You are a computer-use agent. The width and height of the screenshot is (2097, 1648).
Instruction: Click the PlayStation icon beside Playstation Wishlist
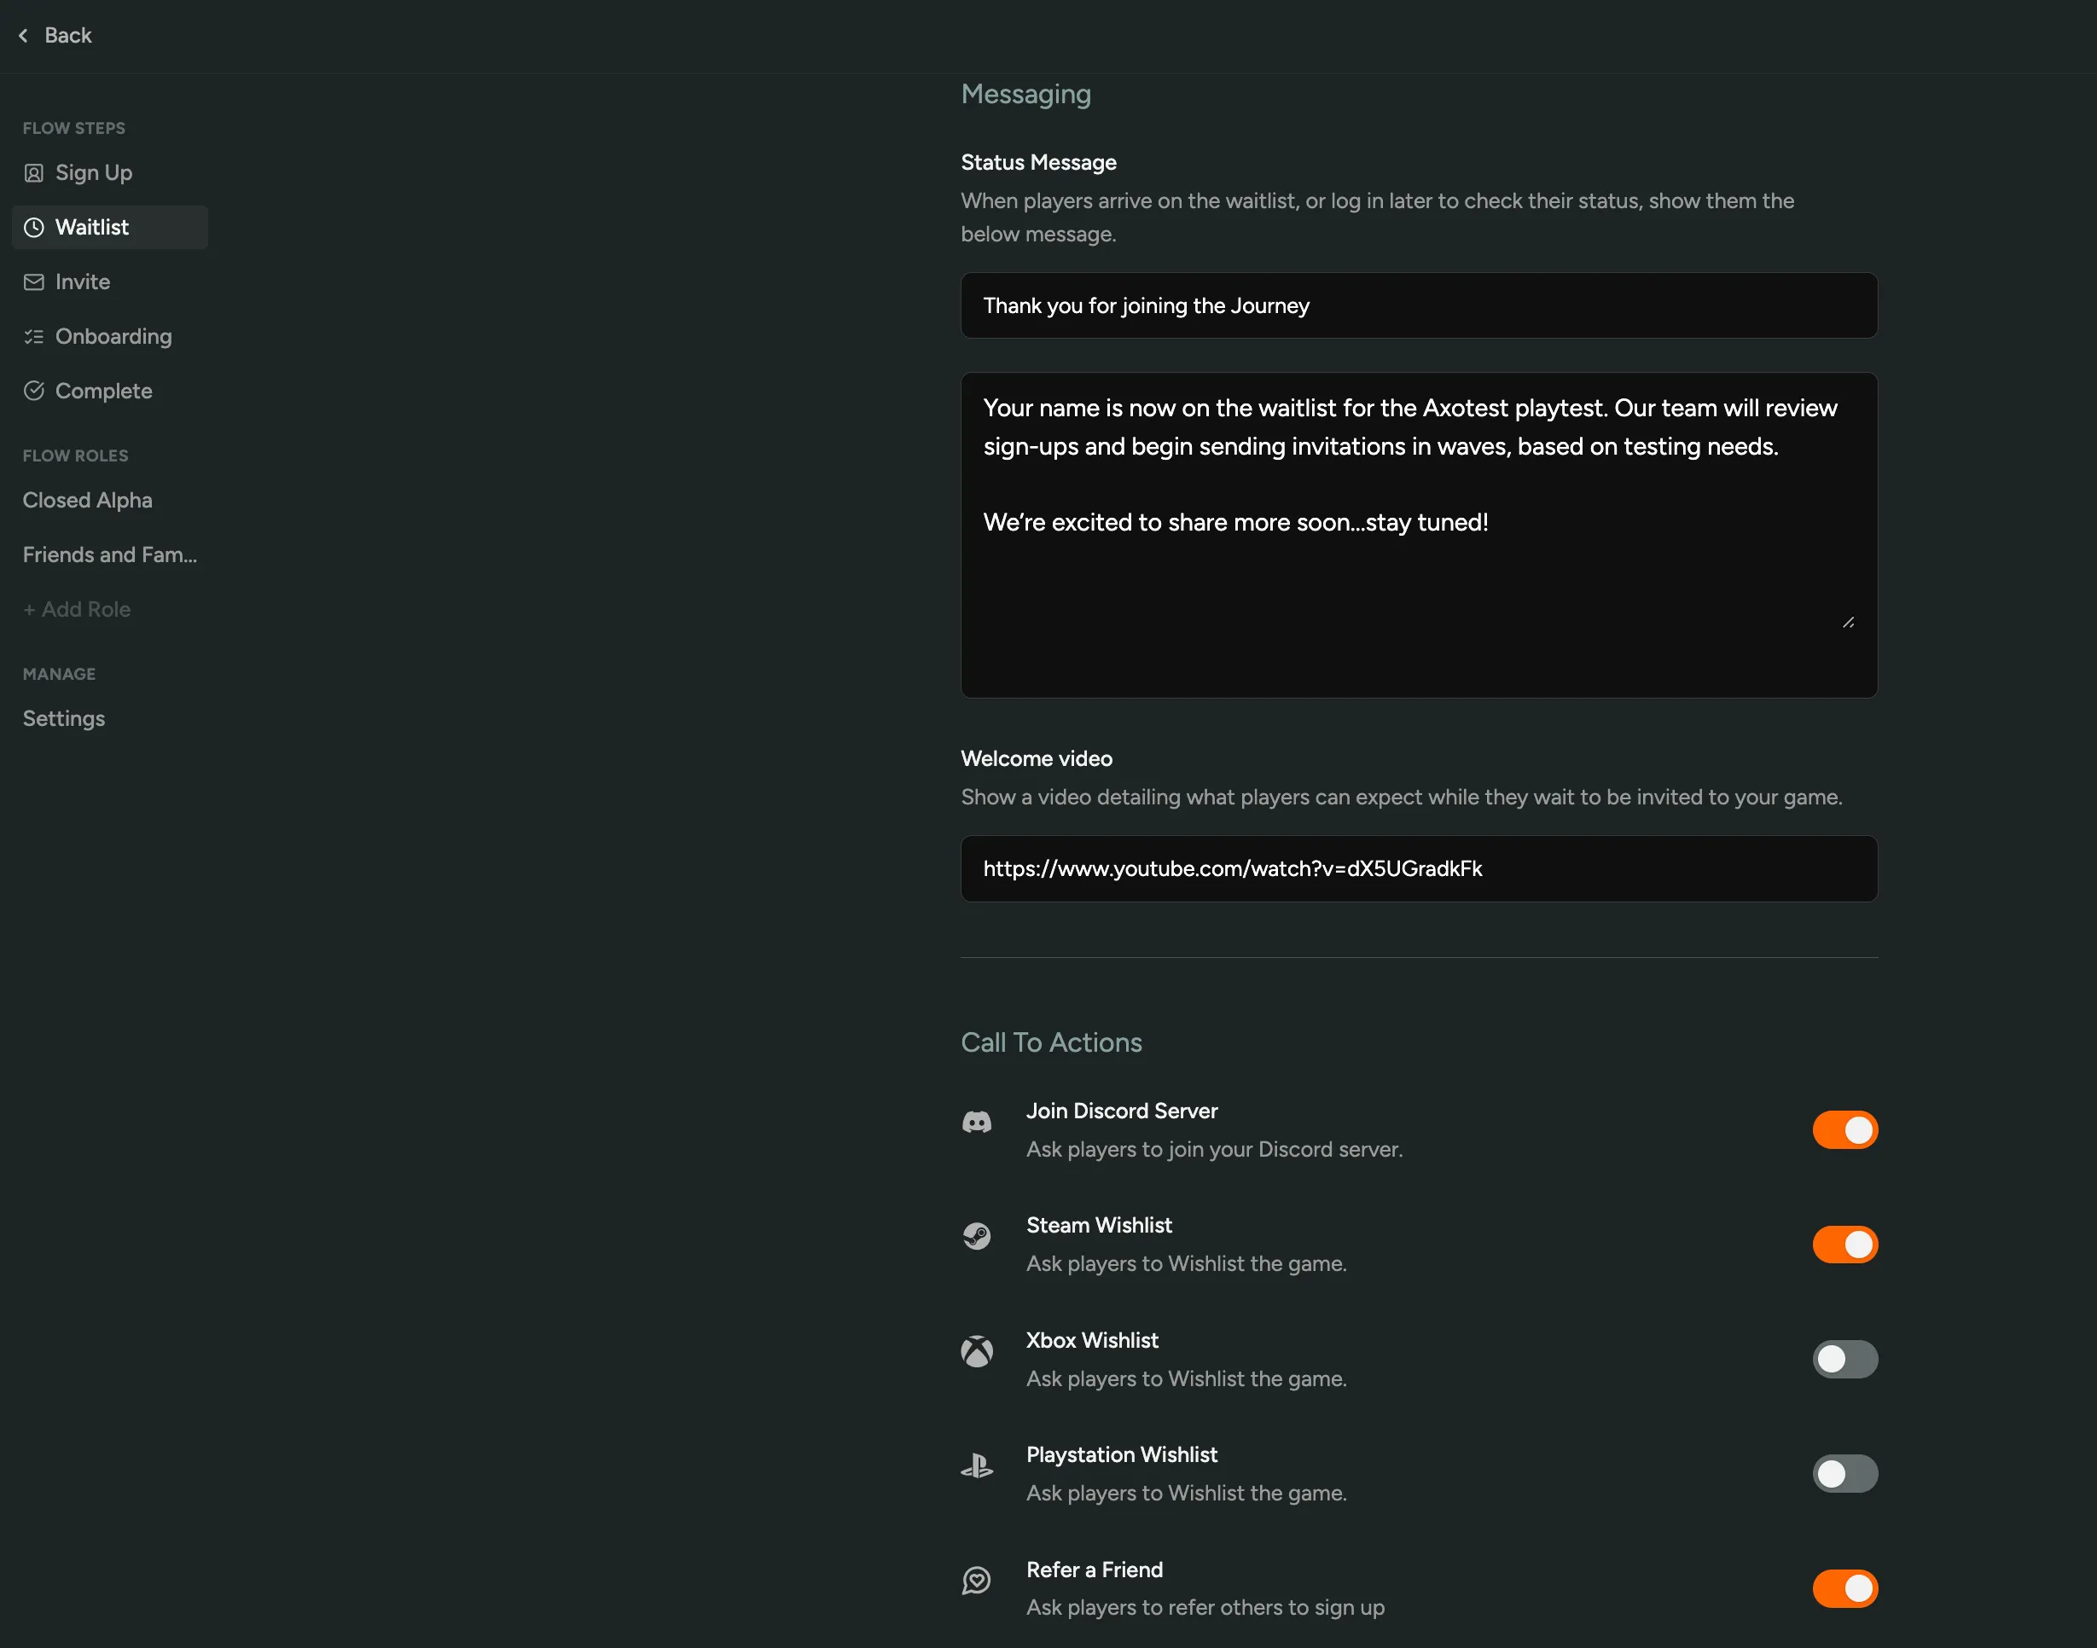point(978,1465)
